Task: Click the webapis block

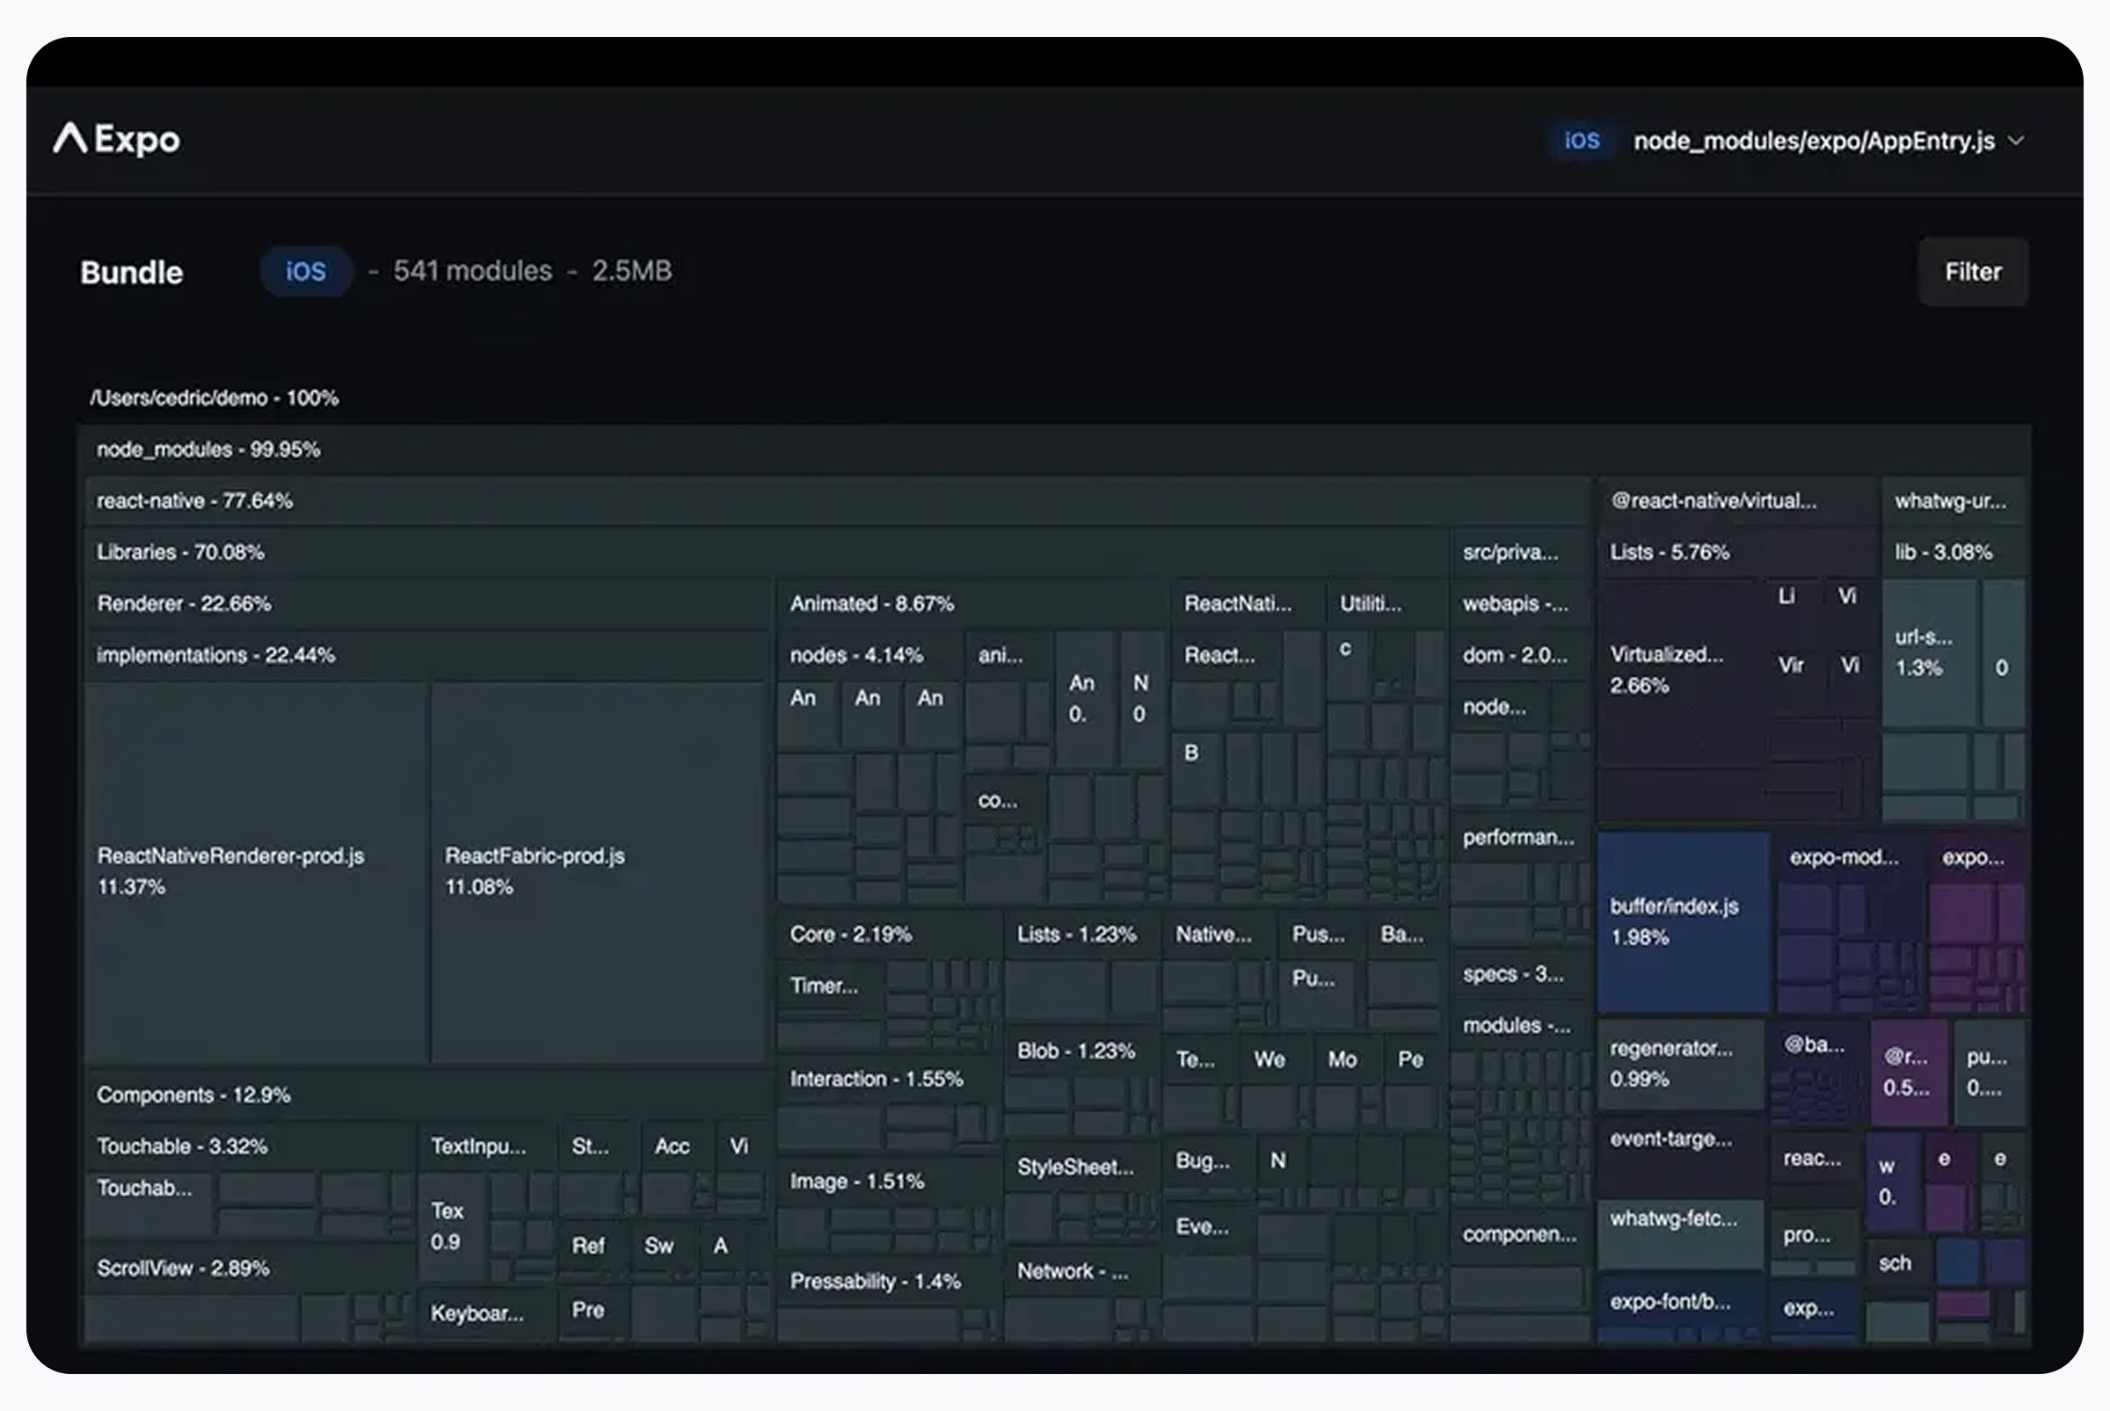Action: (x=1519, y=603)
